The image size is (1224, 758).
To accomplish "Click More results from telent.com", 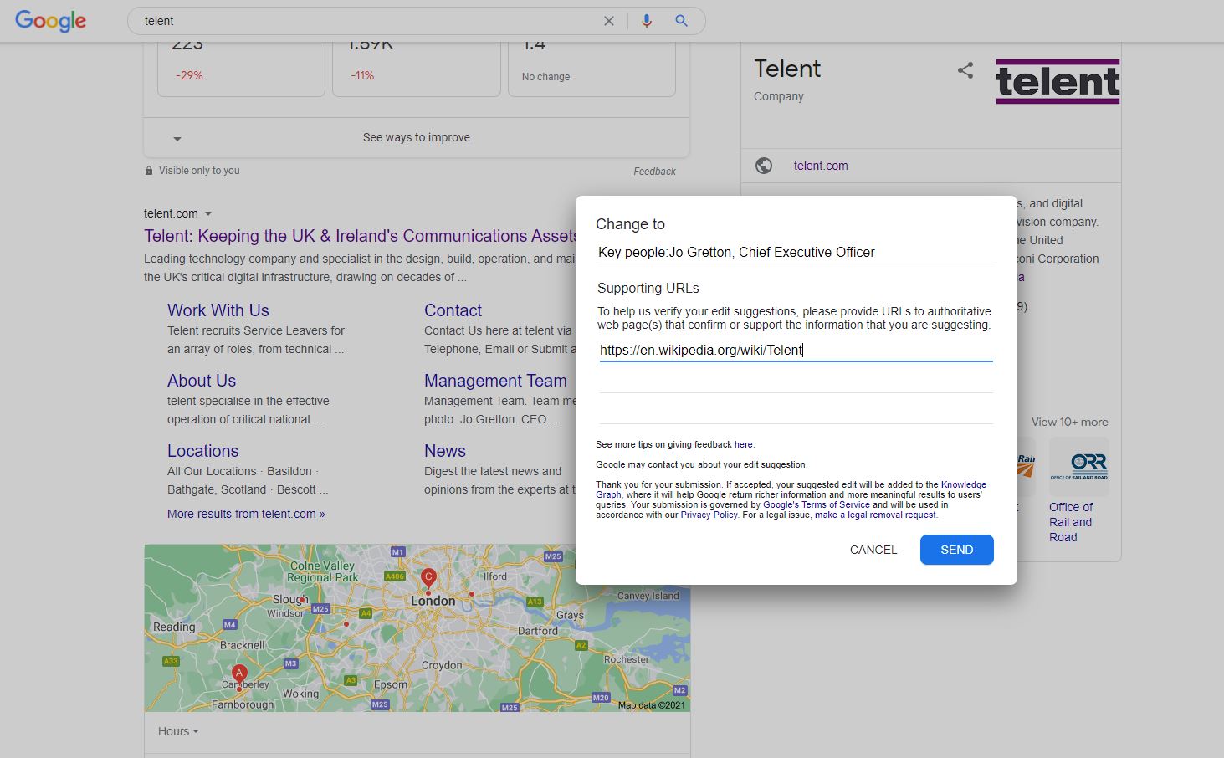I will point(246,514).
